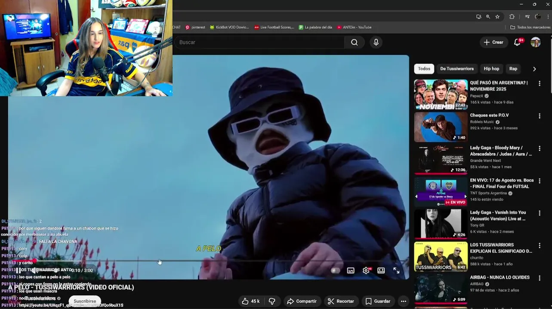Screen dimensions: 552x309
Task: Open options for Chequea este P.O.V video
Action: [x=540, y=116]
